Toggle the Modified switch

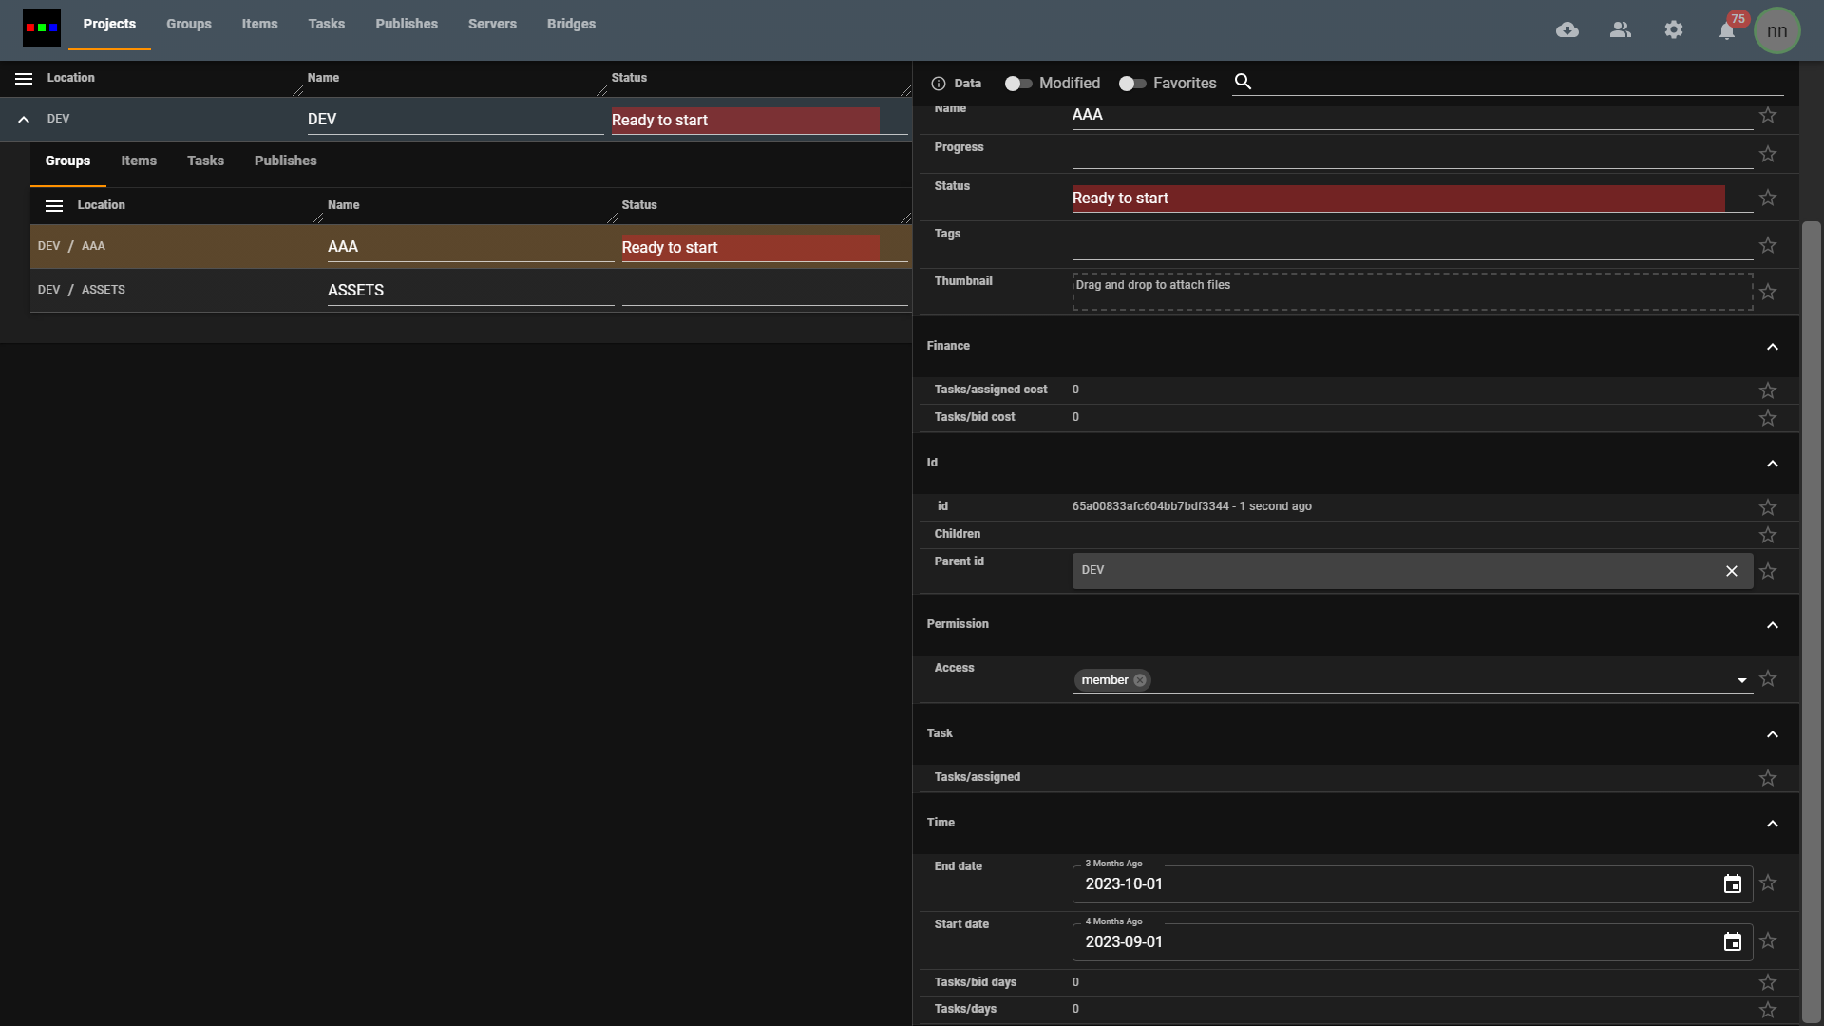[1017, 84]
